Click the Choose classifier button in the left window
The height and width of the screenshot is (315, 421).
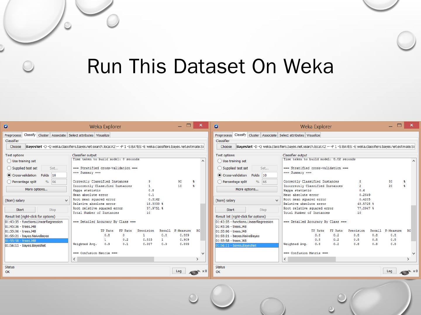(15, 147)
